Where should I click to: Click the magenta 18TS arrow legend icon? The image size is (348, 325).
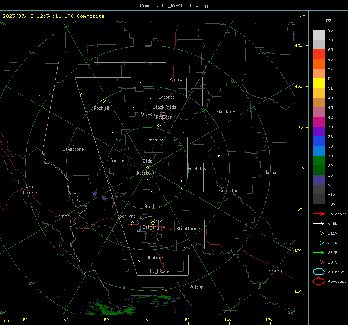(x=319, y=262)
